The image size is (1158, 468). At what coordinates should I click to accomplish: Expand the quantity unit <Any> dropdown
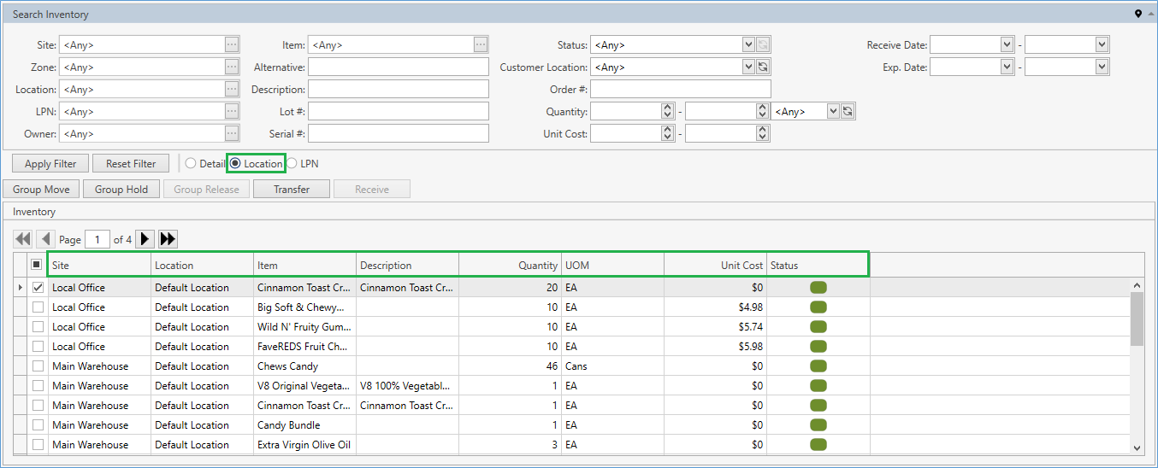(833, 112)
